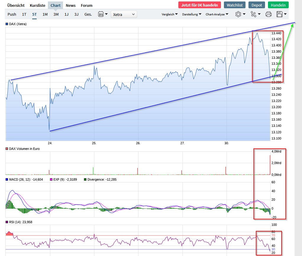Image resolution: width=302 pixels, height=256 pixels.
Task: Click the RSI (14) legend swatch
Action: 7,222
